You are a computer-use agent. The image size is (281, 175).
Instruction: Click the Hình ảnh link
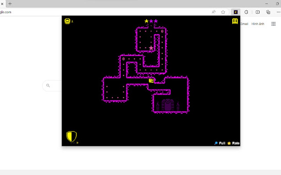tap(258, 24)
